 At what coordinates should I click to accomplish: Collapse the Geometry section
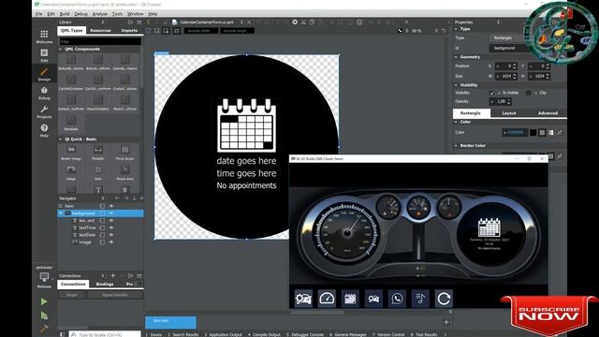click(x=456, y=57)
